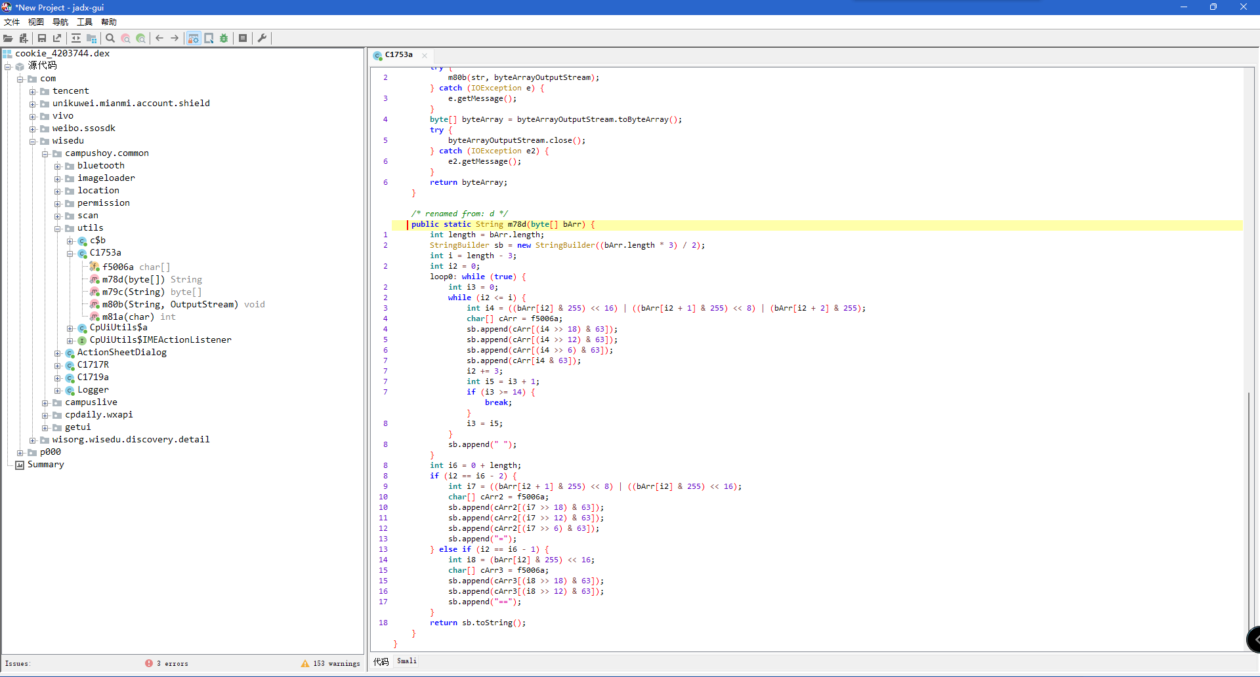Save the current project
The image size is (1260, 677).
point(41,38)
